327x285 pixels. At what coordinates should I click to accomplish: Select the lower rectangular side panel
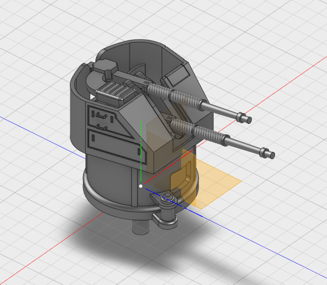117,146
